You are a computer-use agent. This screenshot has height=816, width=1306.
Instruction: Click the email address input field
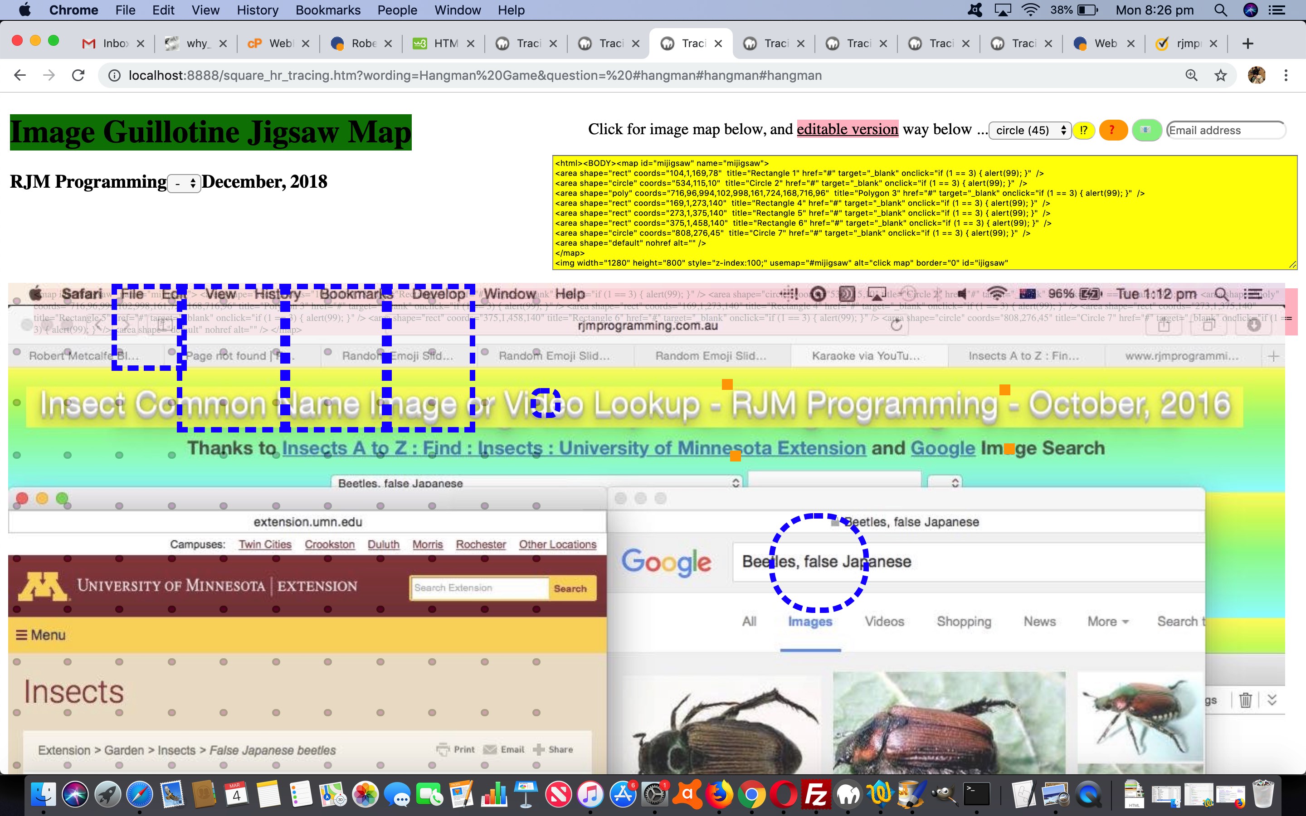(1226, 131)
